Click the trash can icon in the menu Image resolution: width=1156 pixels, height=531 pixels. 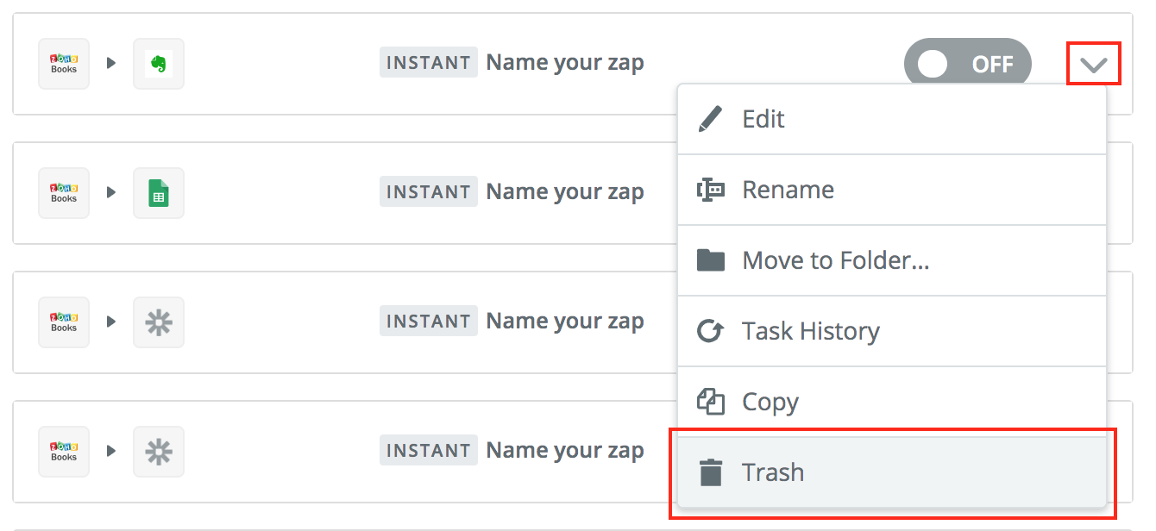pyautogui.click(x=710, y=472)
